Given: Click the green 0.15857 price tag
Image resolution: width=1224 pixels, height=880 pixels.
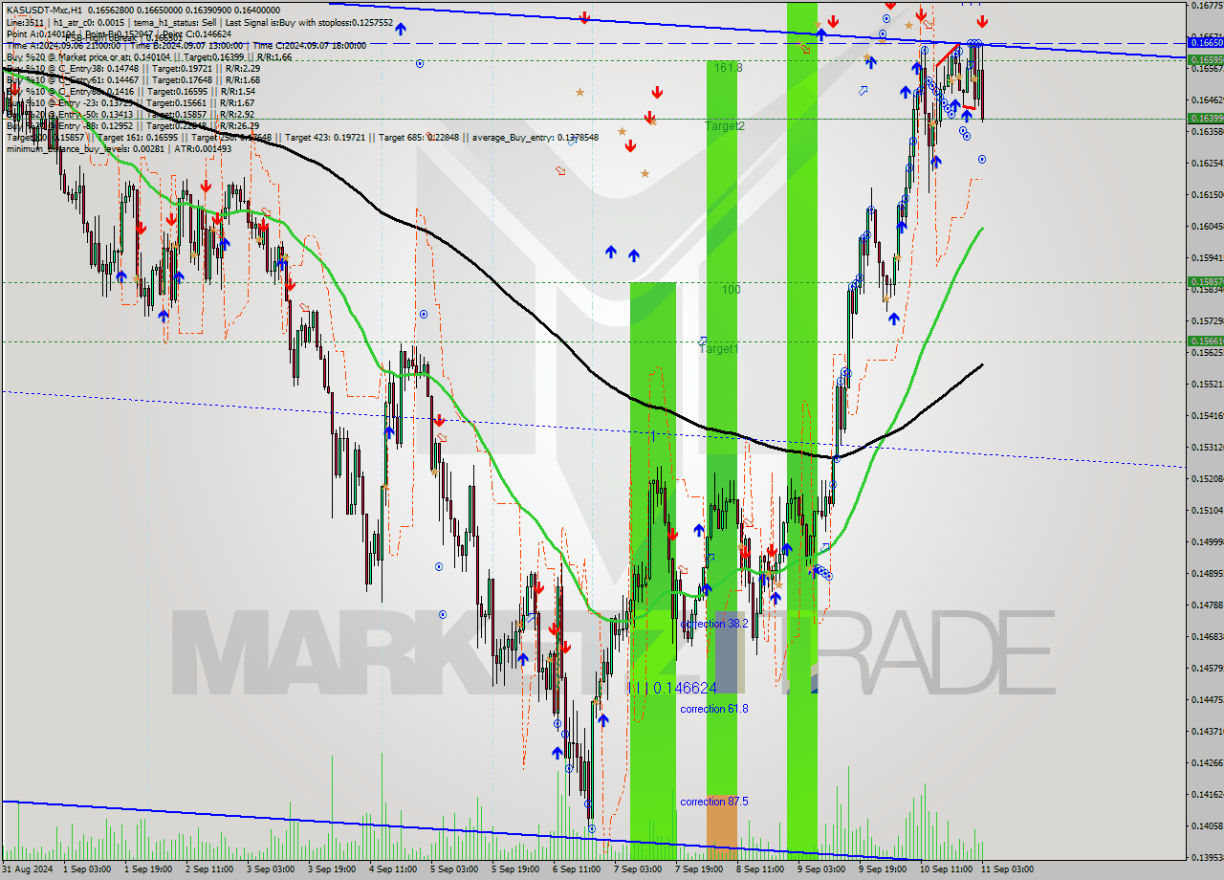Looking at the screenshot, I should point(1205,281).
